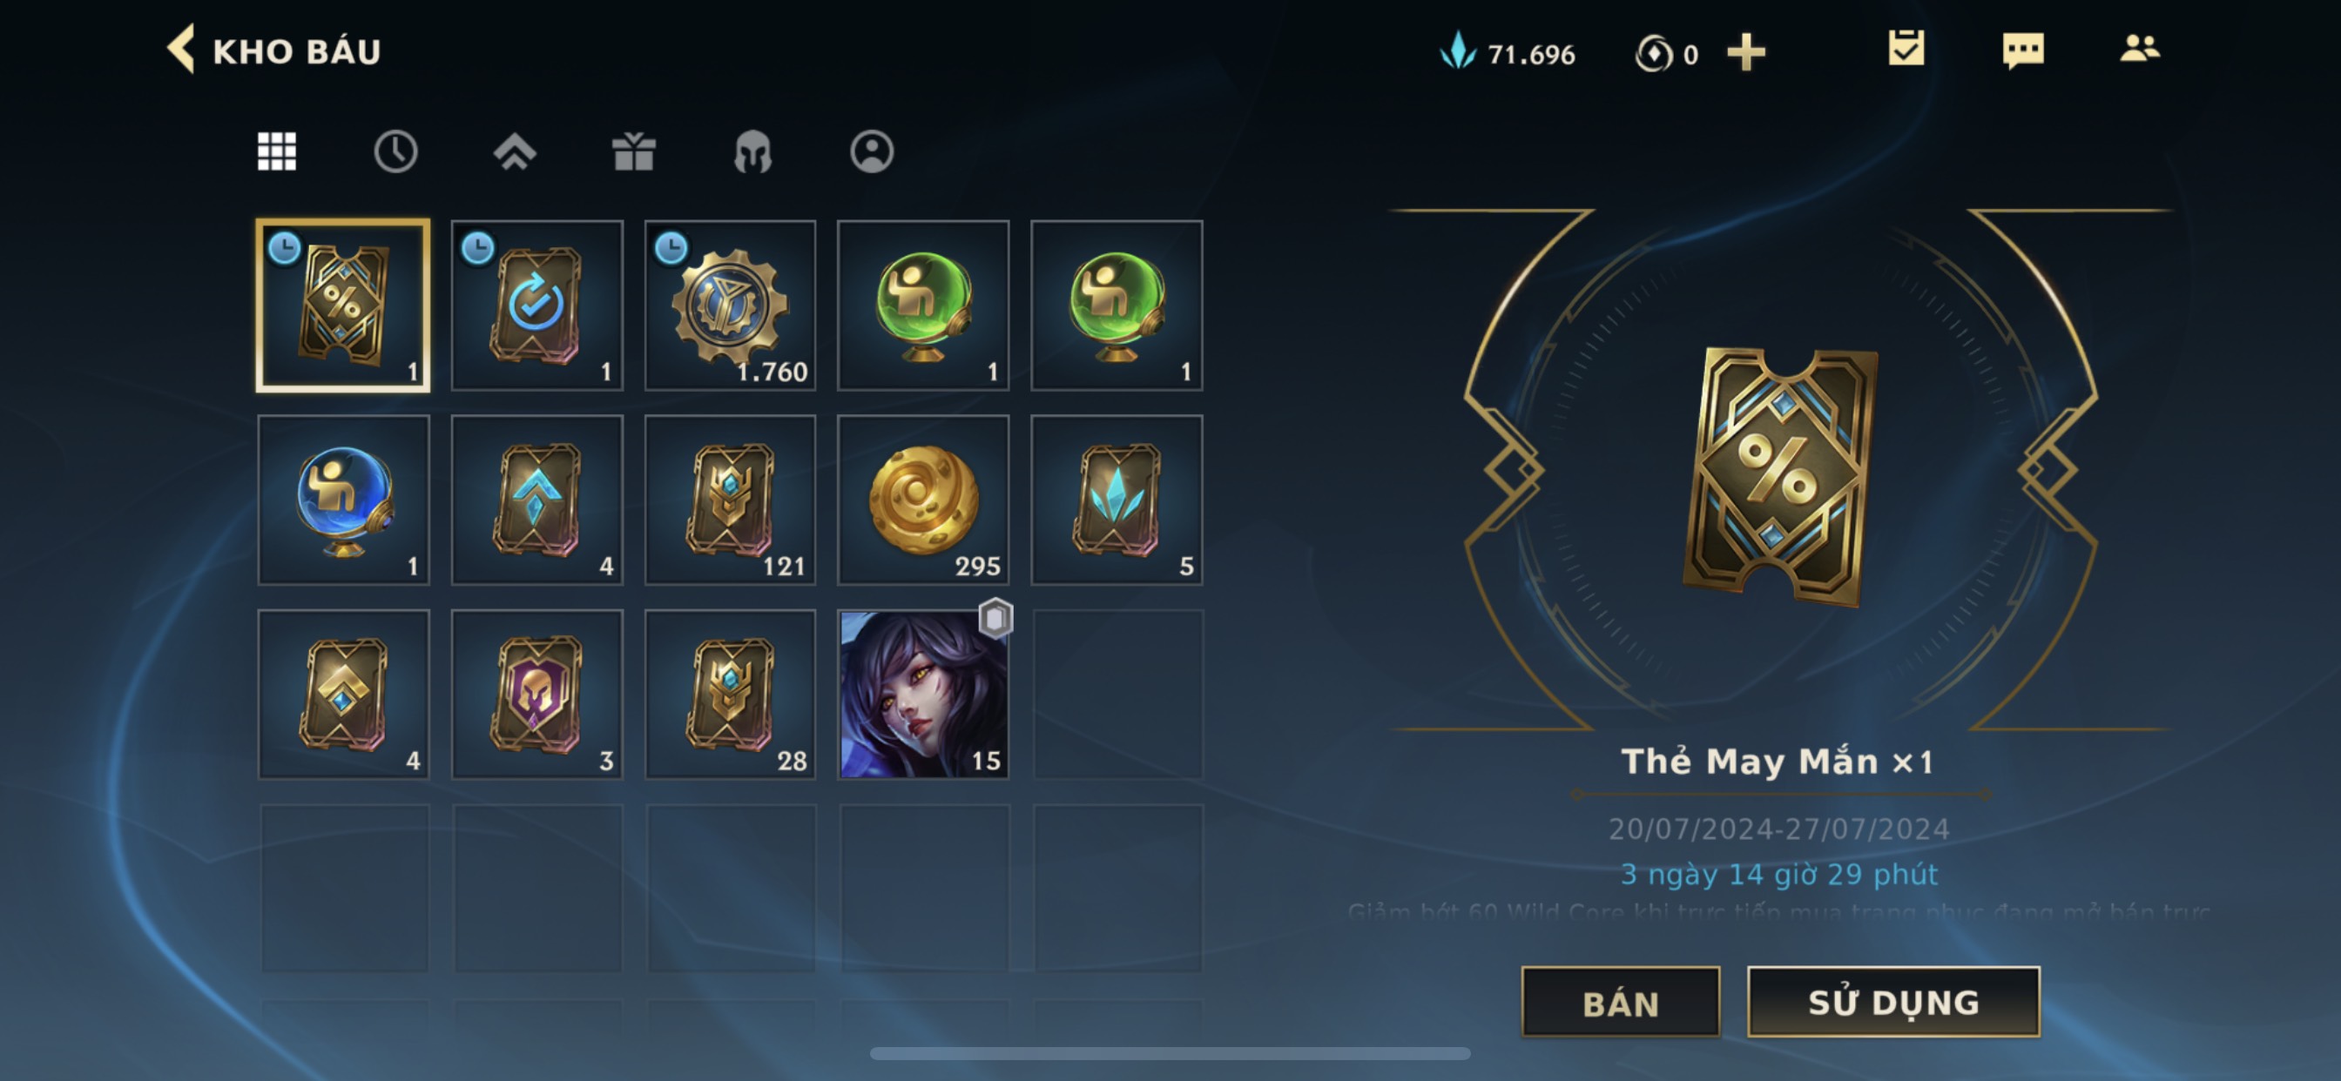This screenshot has height=1081, width=2341.
Task: Open the friends list icon
Action: click(2139, 48)
